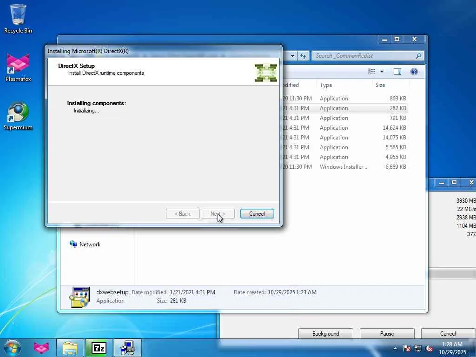Click the Background button in 7-Zip window
The height and width of the screenshot is (357, 476).
click(x=325, y=334)
